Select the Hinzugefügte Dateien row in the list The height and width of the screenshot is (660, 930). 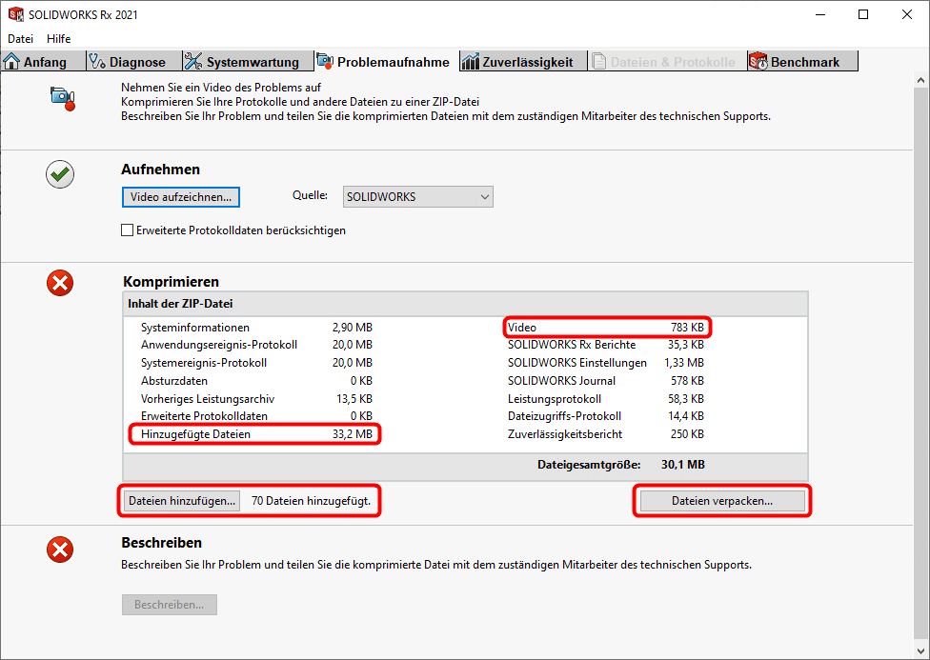[254, 434]
